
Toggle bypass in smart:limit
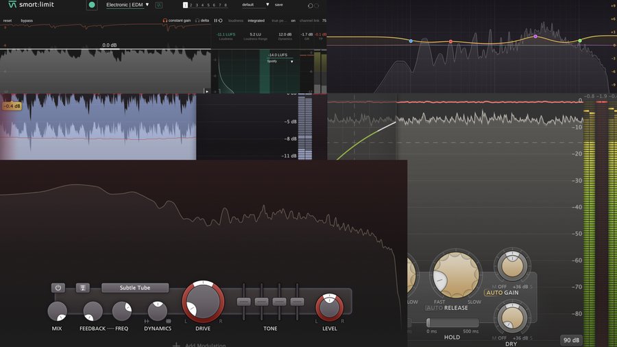27,21
